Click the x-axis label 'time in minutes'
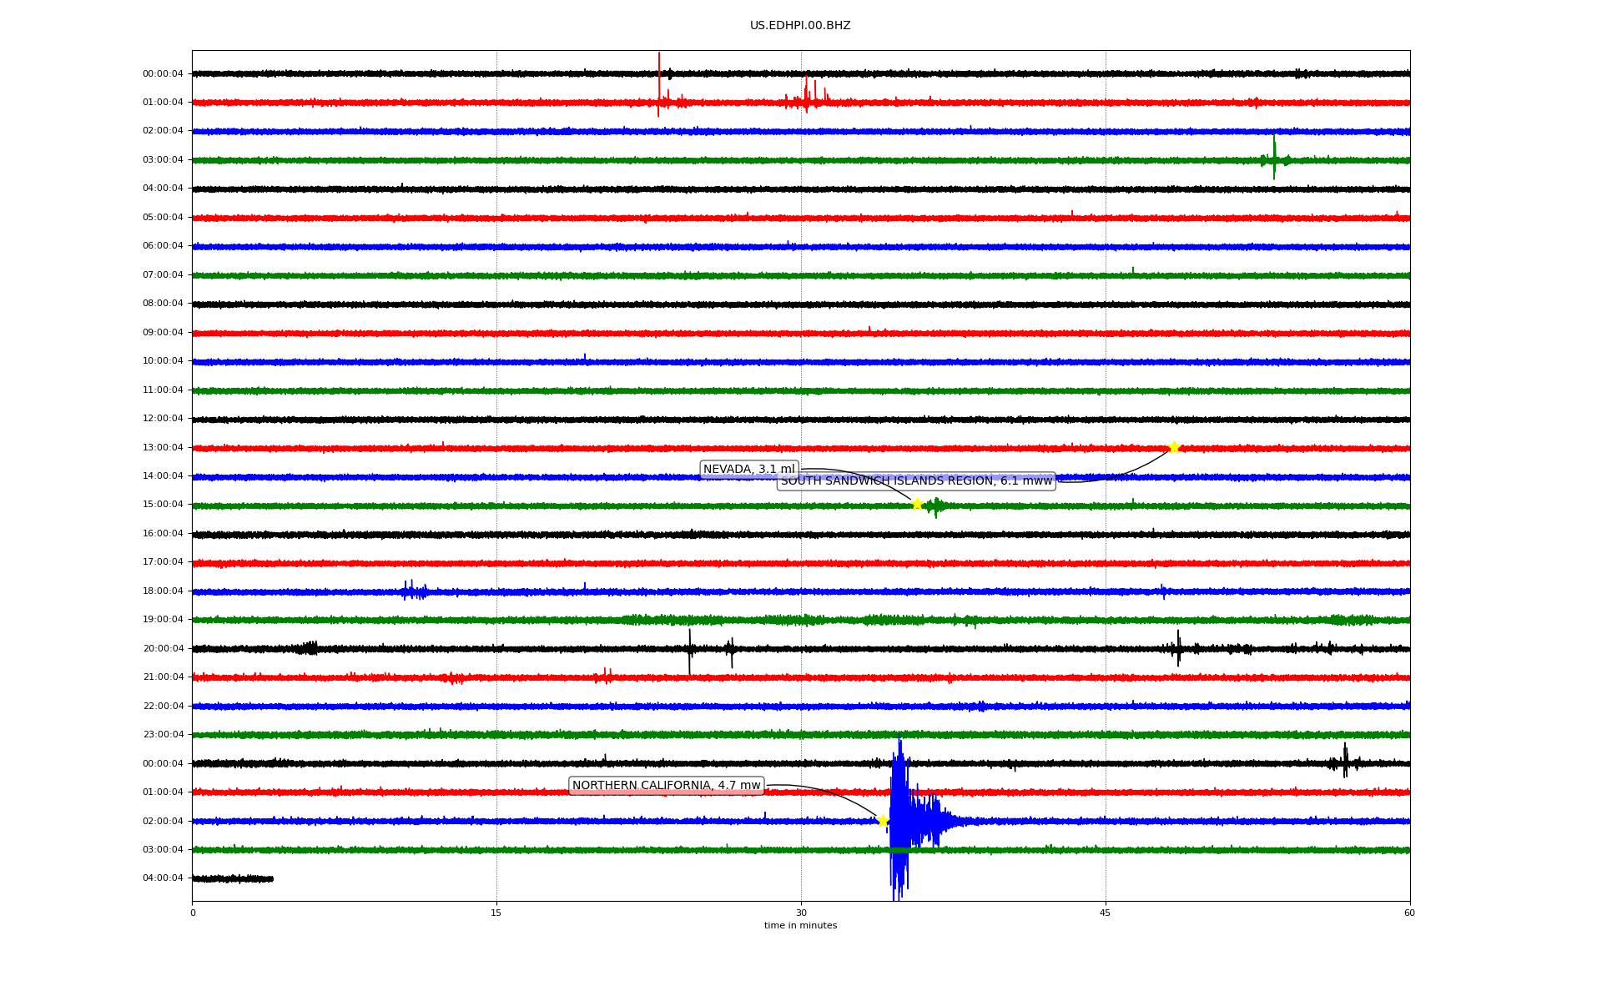 [800, 926]
